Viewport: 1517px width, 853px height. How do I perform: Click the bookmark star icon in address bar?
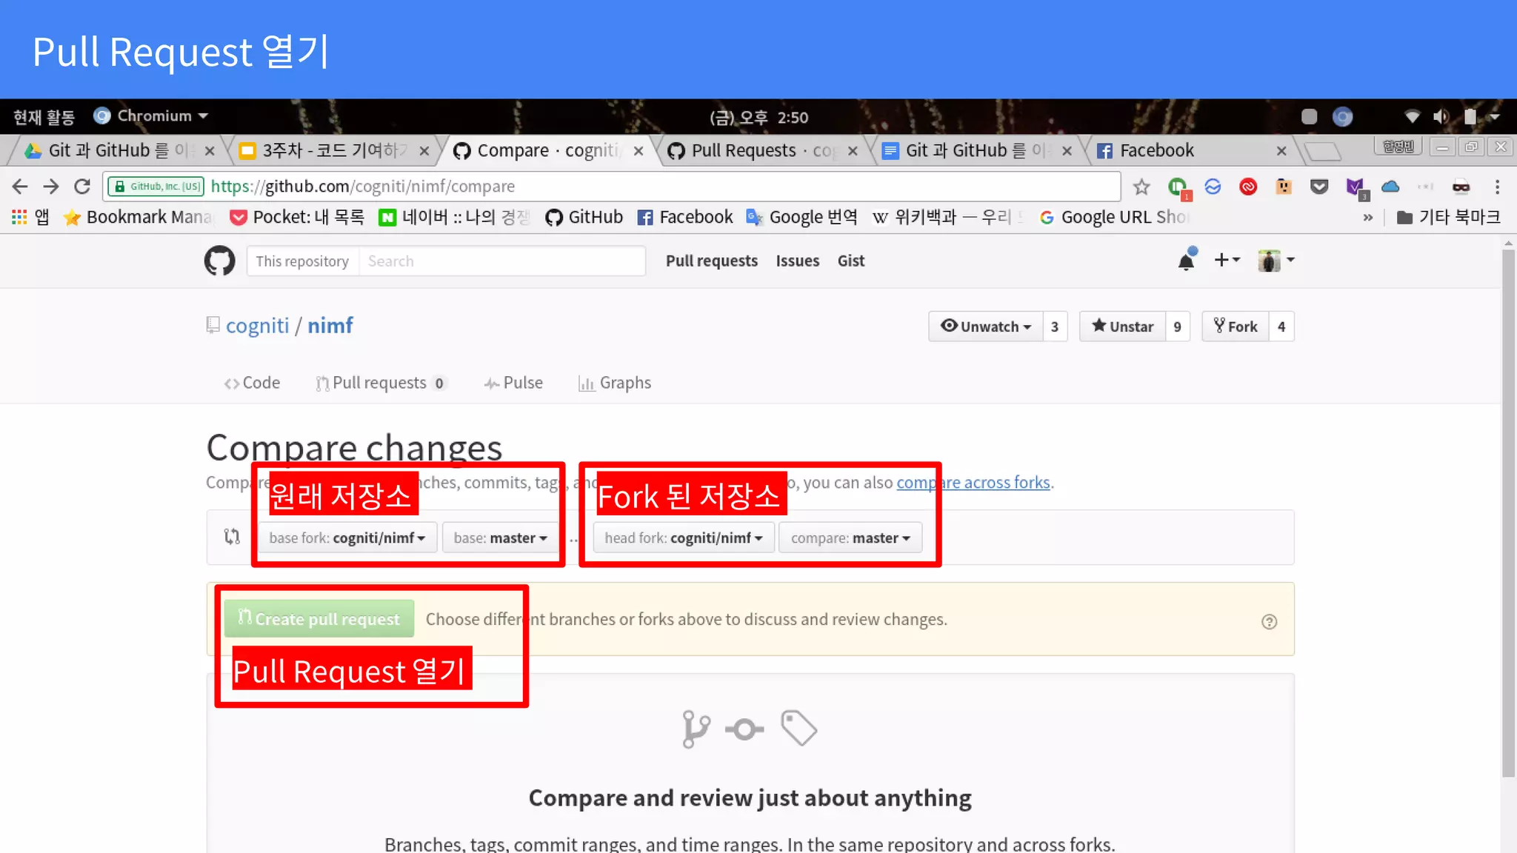(x=1141, y=187)
